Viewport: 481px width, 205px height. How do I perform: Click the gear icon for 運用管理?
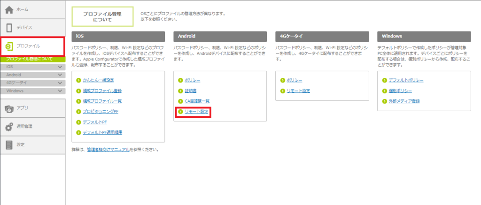point(9,127)
